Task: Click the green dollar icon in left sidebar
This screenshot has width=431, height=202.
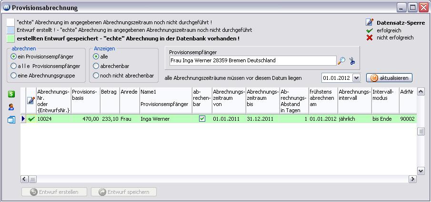Action: [11, 94]
